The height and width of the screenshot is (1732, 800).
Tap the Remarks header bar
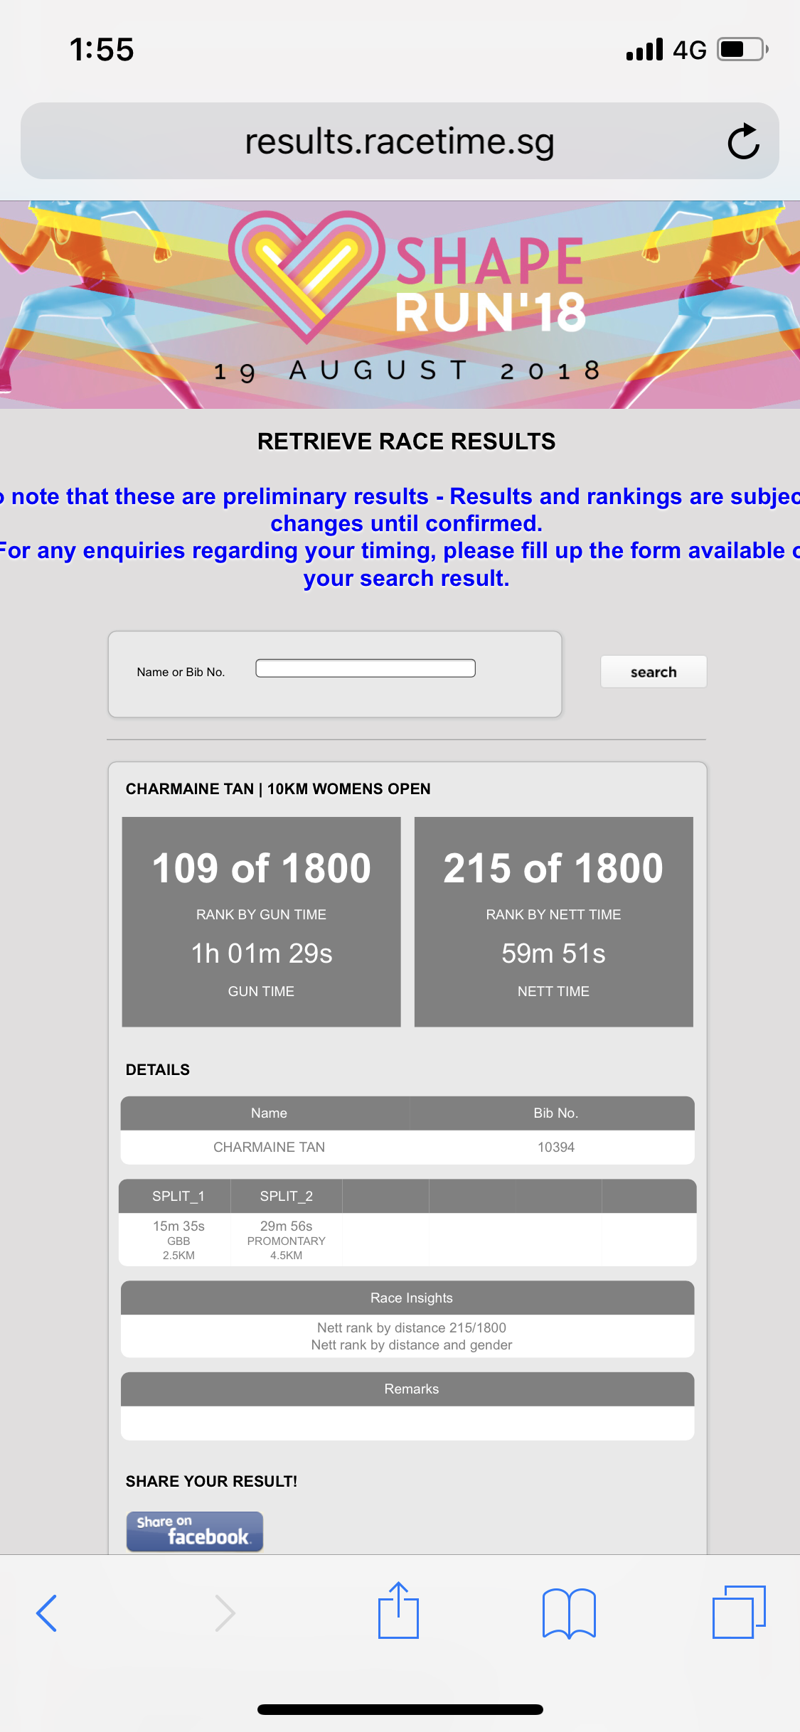click(407, 1389)
